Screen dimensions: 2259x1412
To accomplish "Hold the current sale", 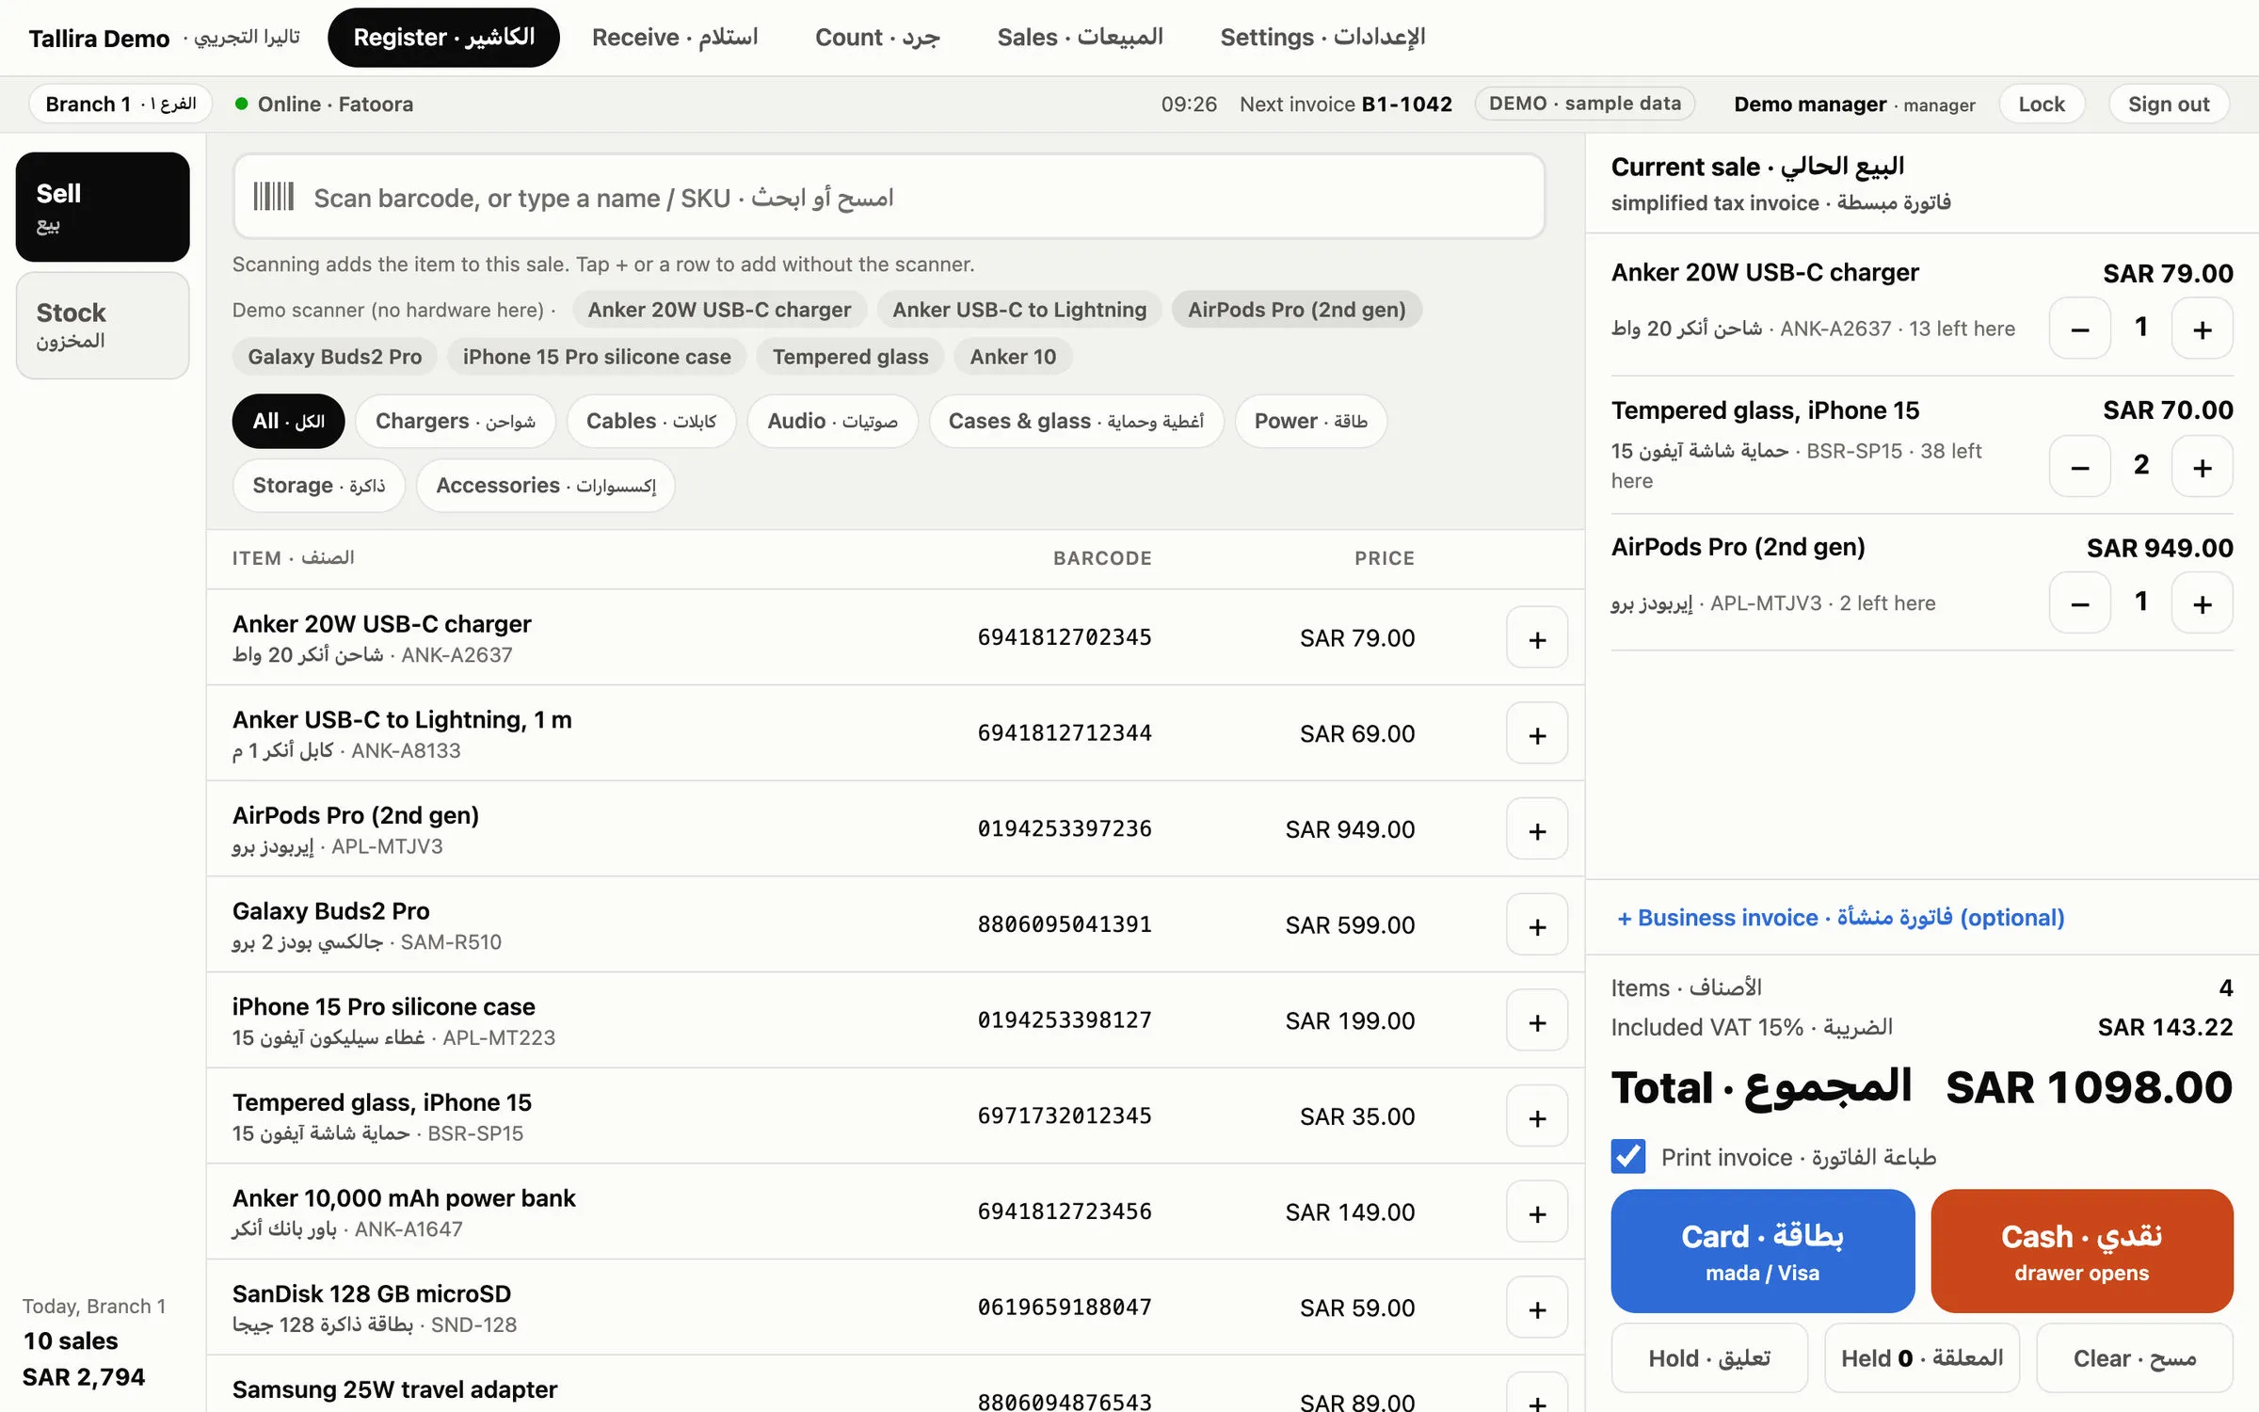I will [1708, 1358].
